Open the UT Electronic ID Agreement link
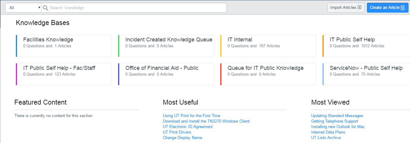The image size is (410, 143). click(x=188, y=127)
